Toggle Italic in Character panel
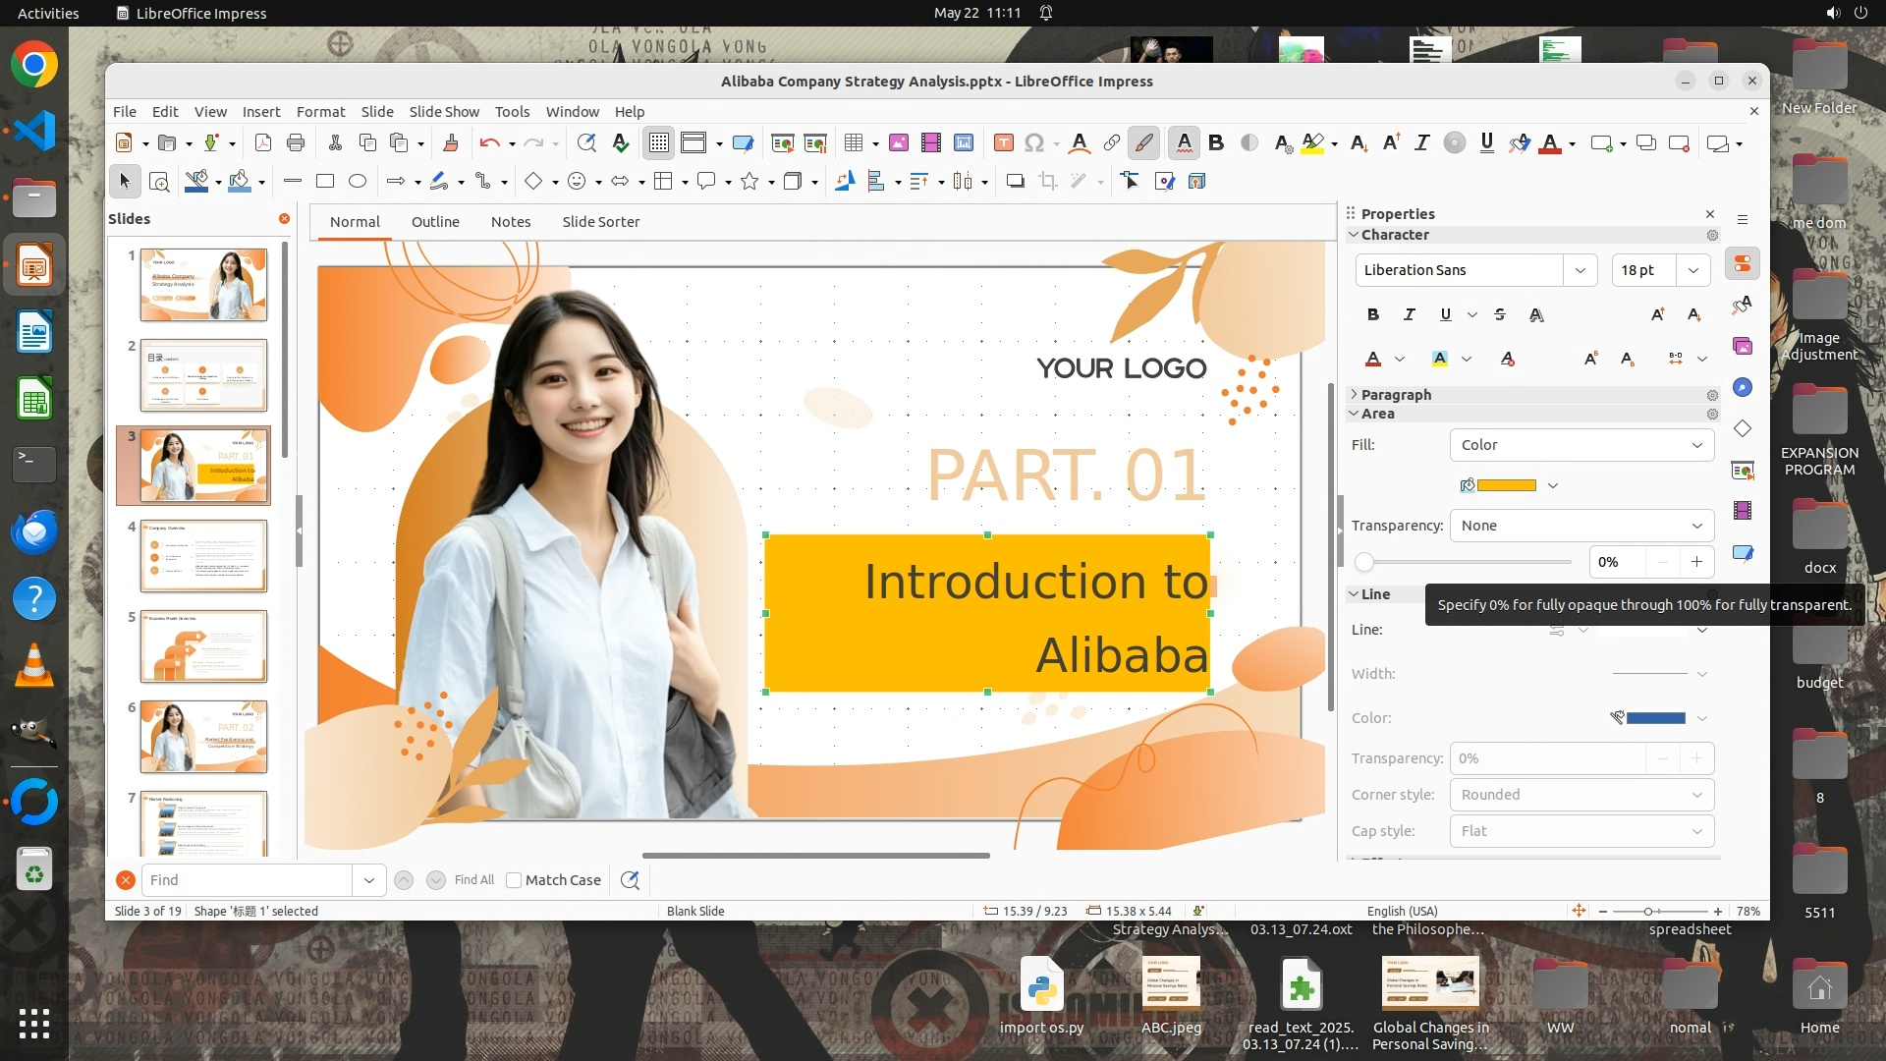1886x1061 pixels. 1410,314
